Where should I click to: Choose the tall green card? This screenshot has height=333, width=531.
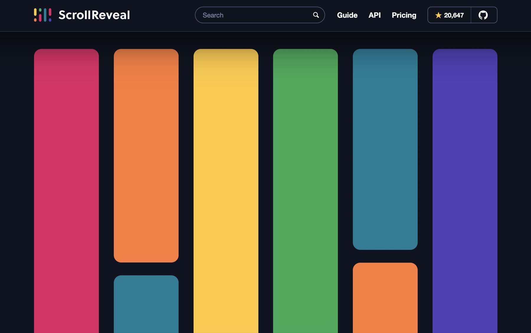305,189
